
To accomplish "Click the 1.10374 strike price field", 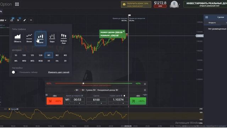I will [x=118, y=100].
